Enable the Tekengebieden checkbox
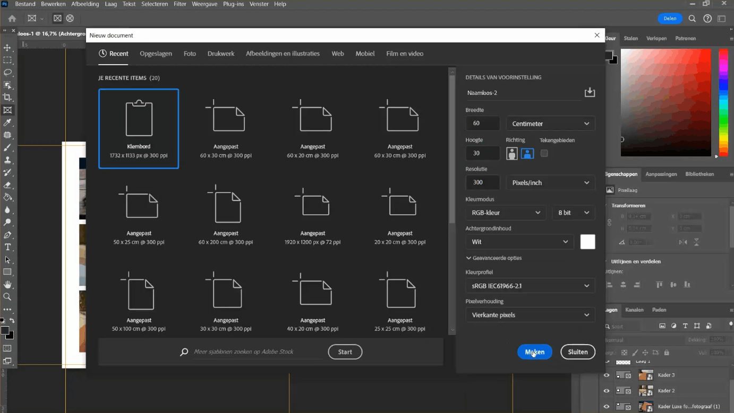 point(544,153)
